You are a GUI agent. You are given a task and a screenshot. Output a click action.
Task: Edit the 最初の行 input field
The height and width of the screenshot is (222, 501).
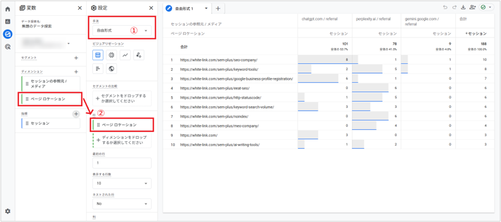pyautogui.click(x=122, y=164)
